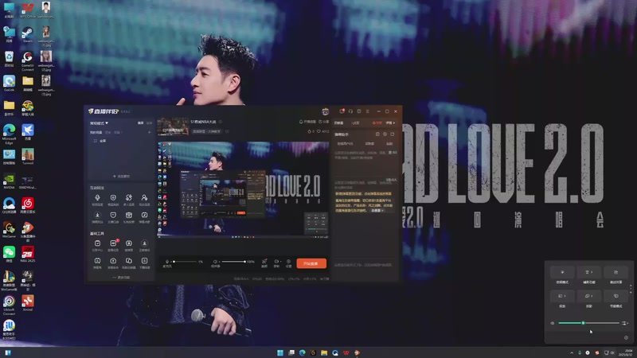Viewport: 637px width, 358px height.
Task: Toggle energy saver tile in quick settings
Action: pyautogui.click(x=616, y=296)
